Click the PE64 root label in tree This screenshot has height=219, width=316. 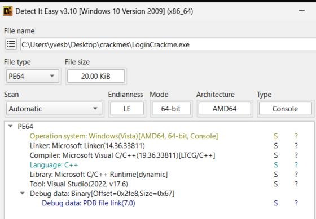pos(25,127)
